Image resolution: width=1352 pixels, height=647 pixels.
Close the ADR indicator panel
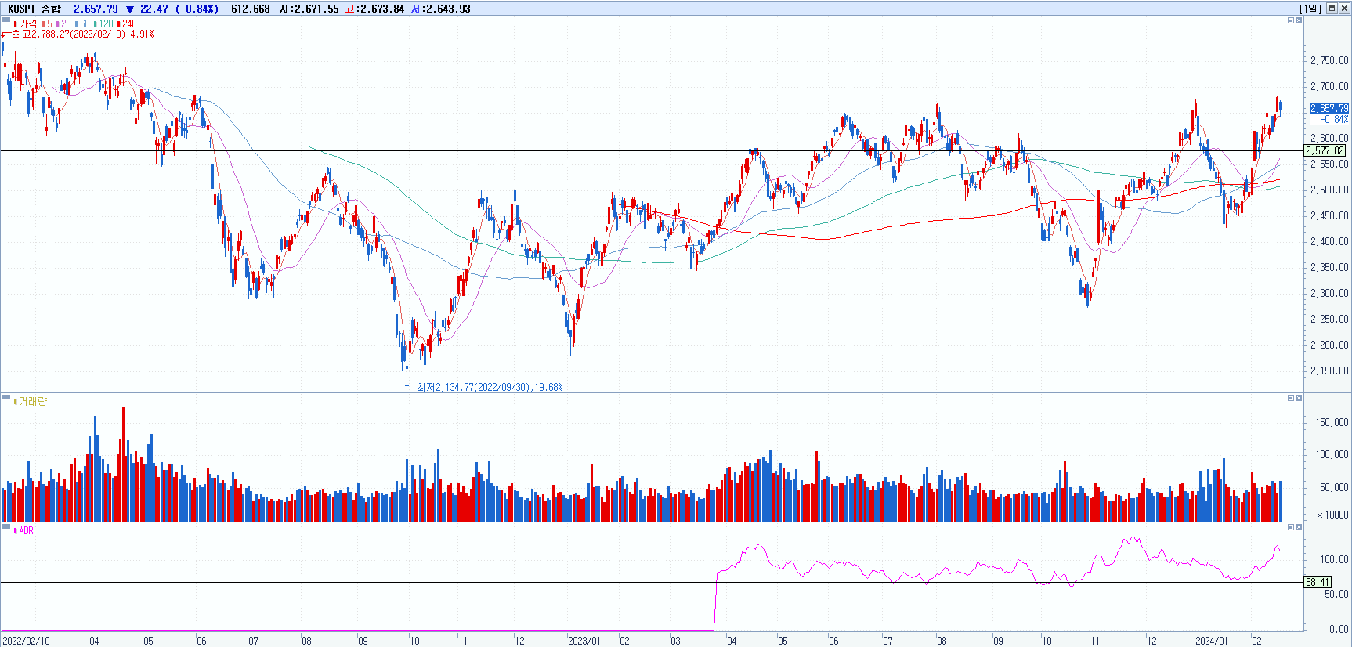[x=1299, y=527]
